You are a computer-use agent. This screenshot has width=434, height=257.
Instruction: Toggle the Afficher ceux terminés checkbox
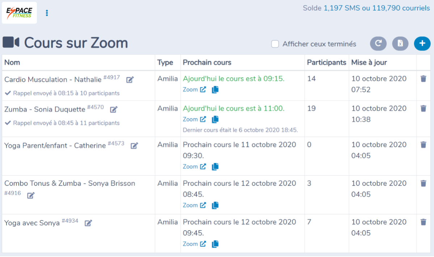[x=275, y=44]
